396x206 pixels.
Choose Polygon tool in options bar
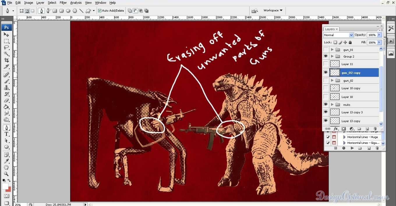click(x=75, y=11)
